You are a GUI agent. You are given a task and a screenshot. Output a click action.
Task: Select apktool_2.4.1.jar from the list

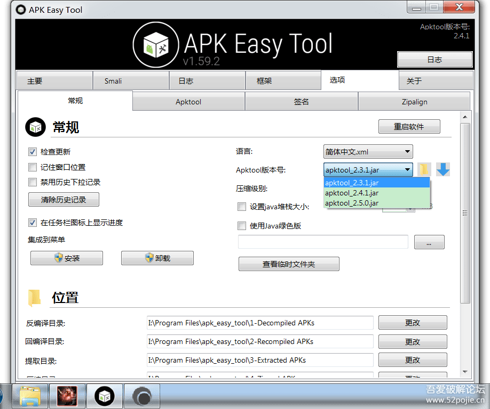377,193
